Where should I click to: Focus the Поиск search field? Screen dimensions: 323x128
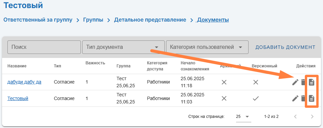point(44,47)
